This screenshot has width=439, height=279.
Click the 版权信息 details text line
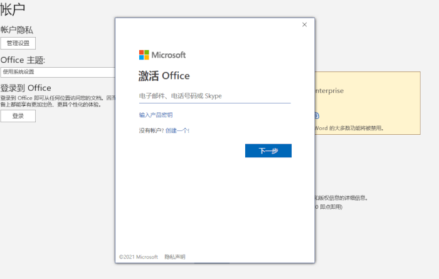342,197
